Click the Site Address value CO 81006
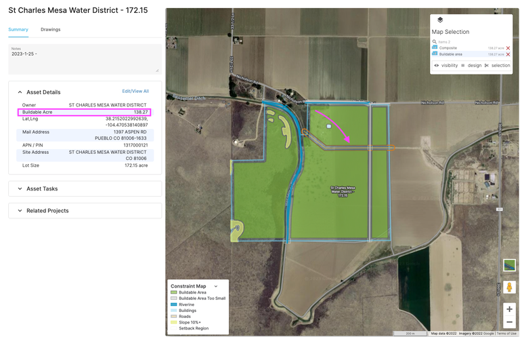The image size is (520, 337). coord(136,159)
